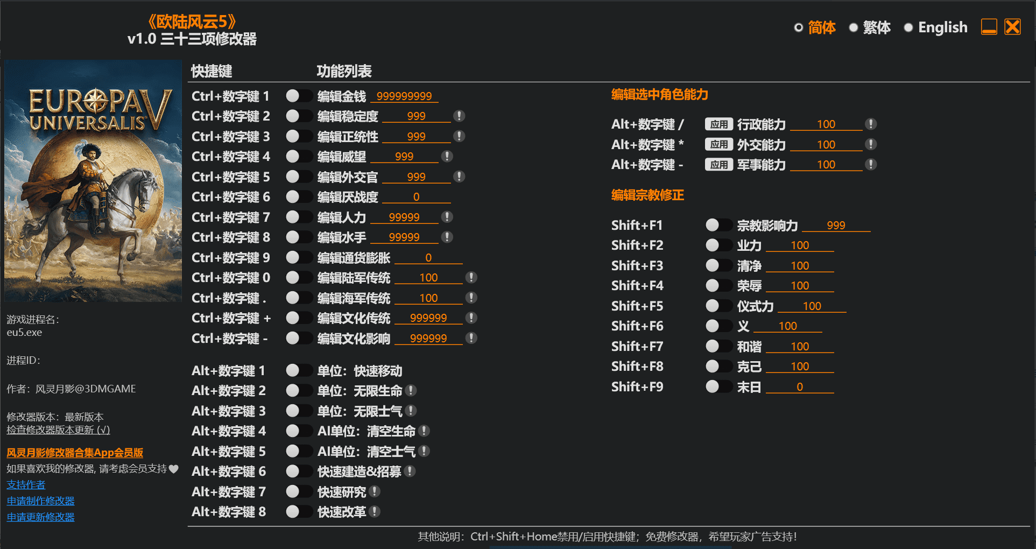Enable the 编辑金钱 toggle

click(299, 95)
